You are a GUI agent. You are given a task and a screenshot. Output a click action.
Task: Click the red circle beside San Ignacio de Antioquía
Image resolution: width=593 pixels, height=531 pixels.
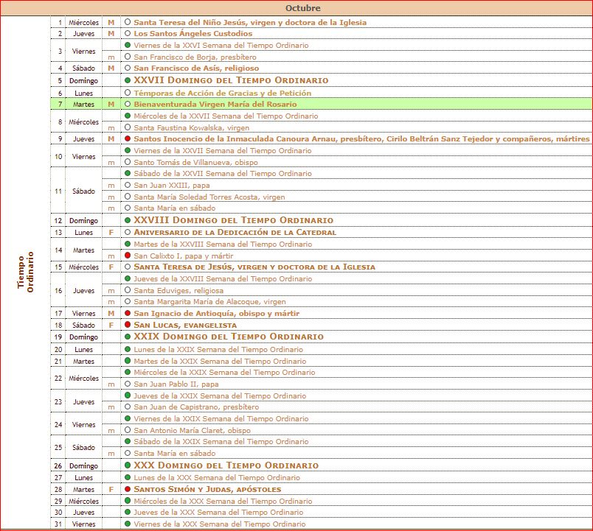pyautogui.click(x=128, y=314)
